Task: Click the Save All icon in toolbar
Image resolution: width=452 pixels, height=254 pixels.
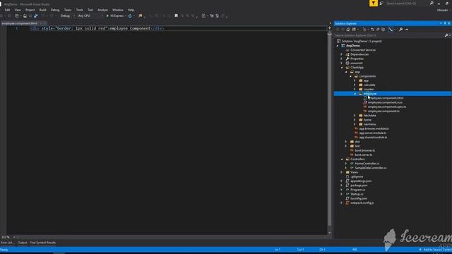Action: [36, 16]
